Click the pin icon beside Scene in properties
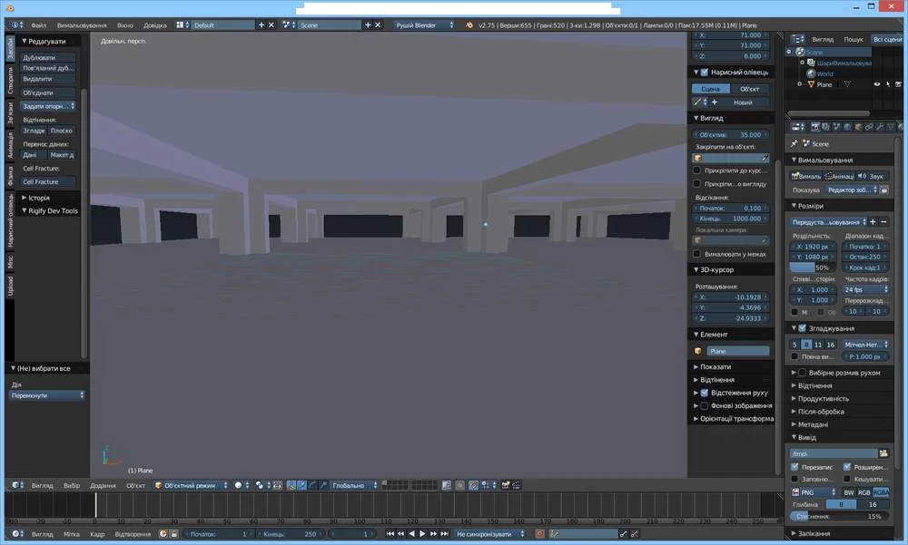Viewport: 908px width, 545px height. 794,143
